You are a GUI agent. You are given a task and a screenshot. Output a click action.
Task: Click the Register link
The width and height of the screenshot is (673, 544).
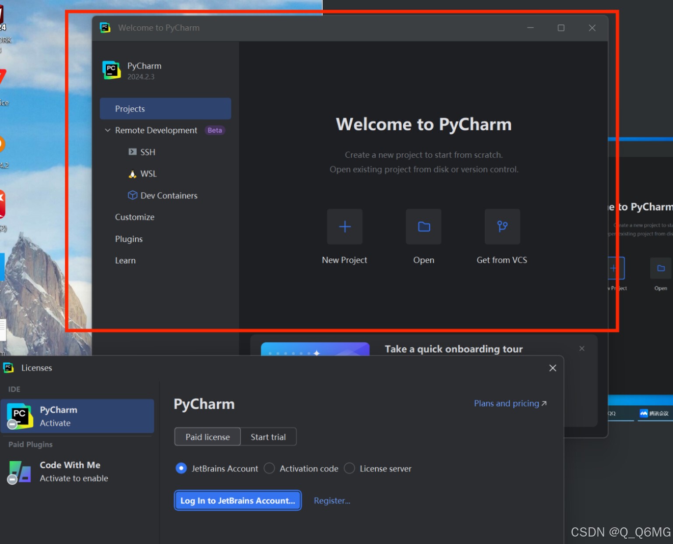click(332, 501)
